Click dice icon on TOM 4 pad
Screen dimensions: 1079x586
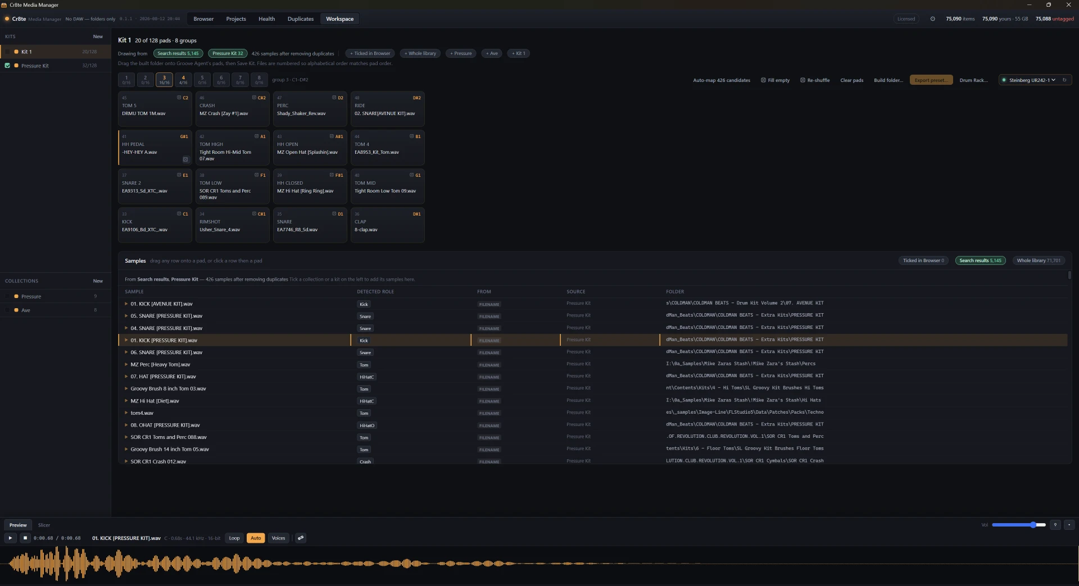pos(411,136)
